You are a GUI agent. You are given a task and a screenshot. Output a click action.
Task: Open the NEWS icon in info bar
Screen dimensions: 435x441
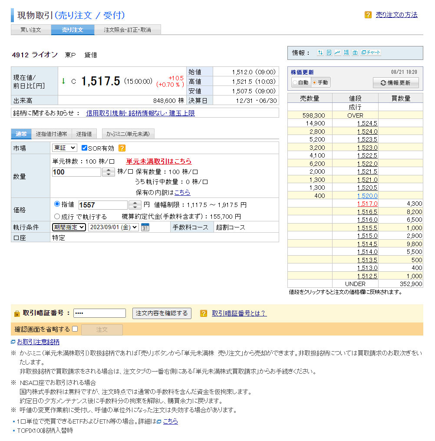tap(346, 53)
